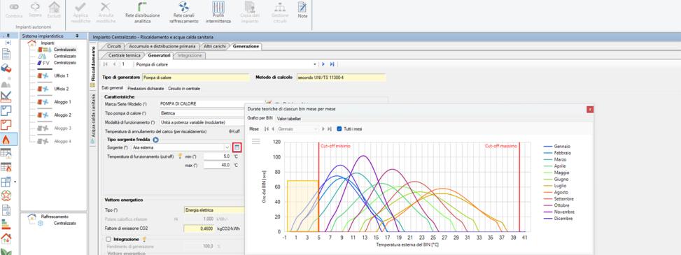Click the orange floor plan sidebar icon

(x=6, y=125)
